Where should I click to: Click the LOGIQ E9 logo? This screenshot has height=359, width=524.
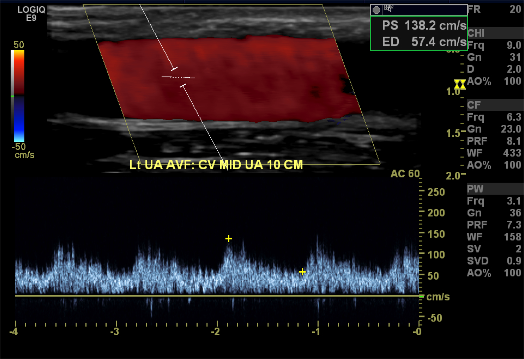tap(31, 14)
